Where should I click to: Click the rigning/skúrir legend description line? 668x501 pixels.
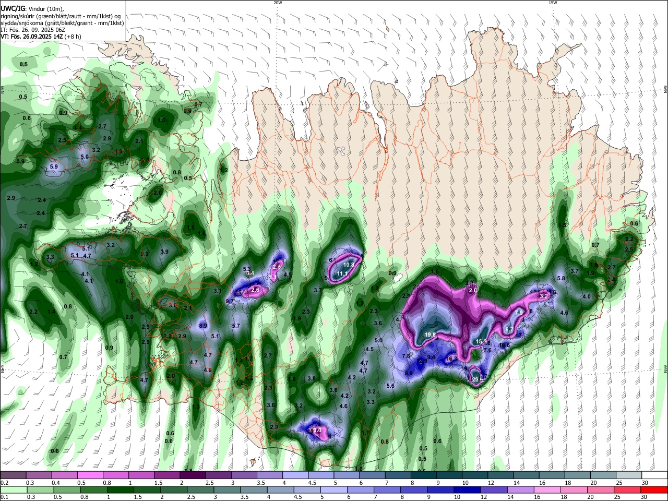pyautogui.click(x=61, y=16)
